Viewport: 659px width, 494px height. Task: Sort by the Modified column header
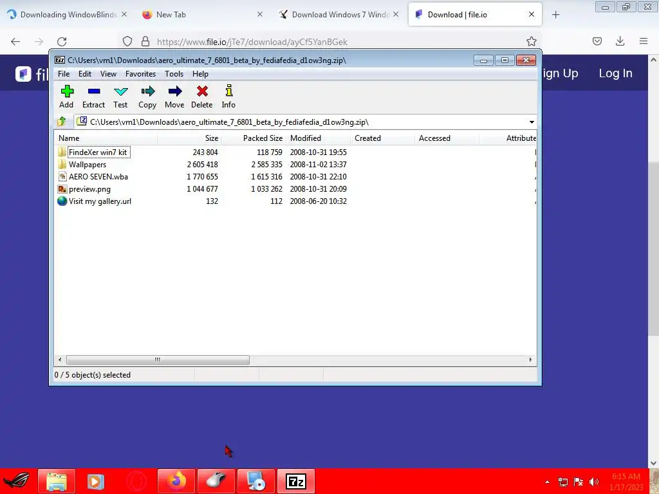[x=318, y=138]
